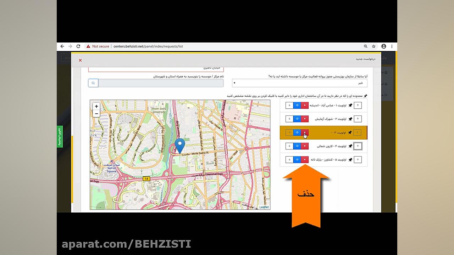Screen dimensions: 454x255
Task: Move اولویت ۱ - عباس آباد down with its down arrow
Action: (x=289, y=105)
